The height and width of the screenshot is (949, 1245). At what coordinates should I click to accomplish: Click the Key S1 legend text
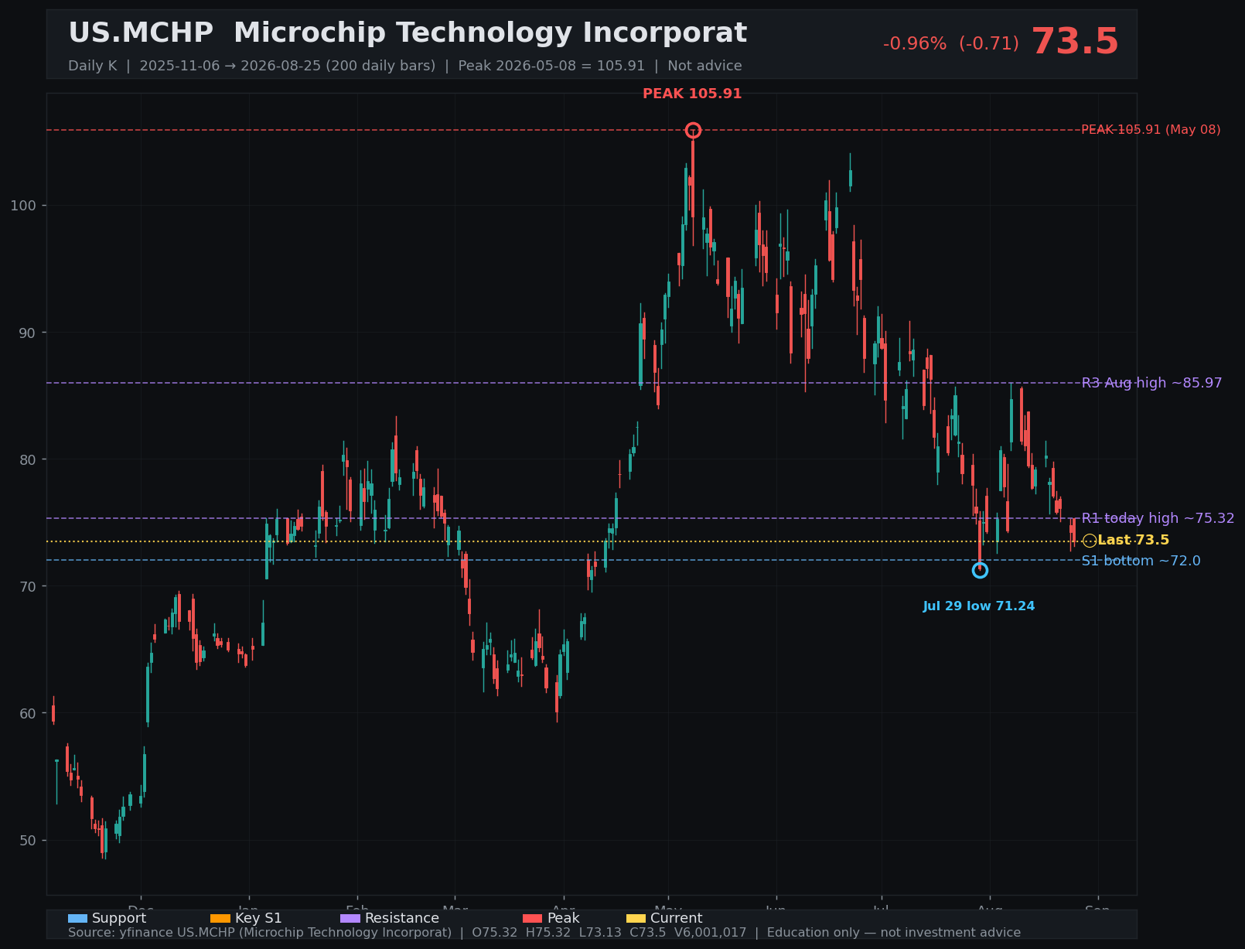point(258,918)
